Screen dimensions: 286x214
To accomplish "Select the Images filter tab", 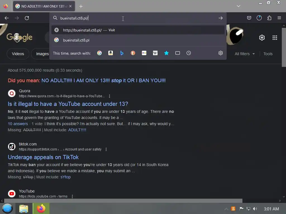I will pyautogui.click(x=42, y=54).
